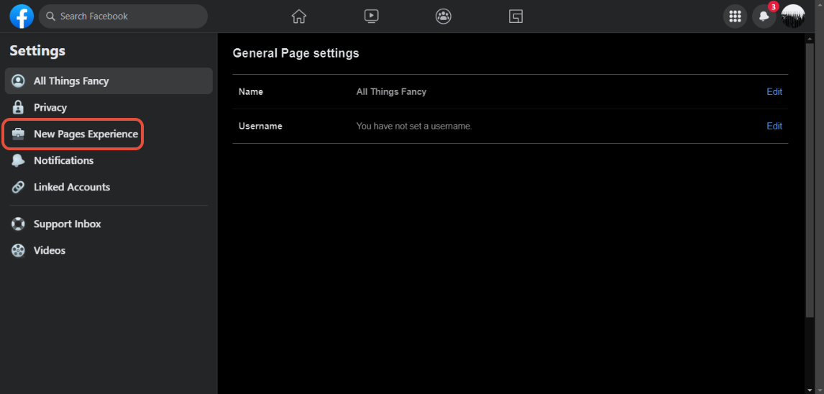
Task: Edit the page Name
Action: (x=774, y=91)
